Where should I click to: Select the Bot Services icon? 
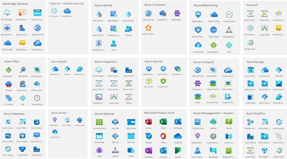click(x=54, y=11)
